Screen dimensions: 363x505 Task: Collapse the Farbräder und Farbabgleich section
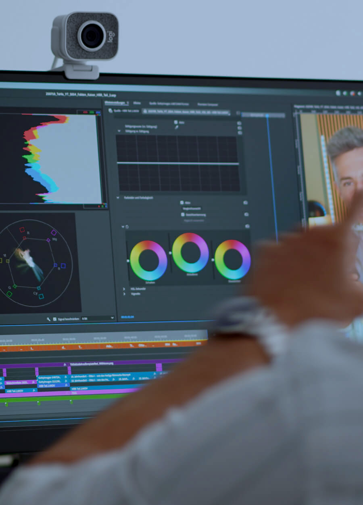[118, 198]
